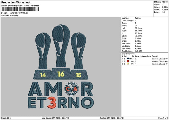
Task: Click the Width value 4.58 in
Action: [165, 10]
